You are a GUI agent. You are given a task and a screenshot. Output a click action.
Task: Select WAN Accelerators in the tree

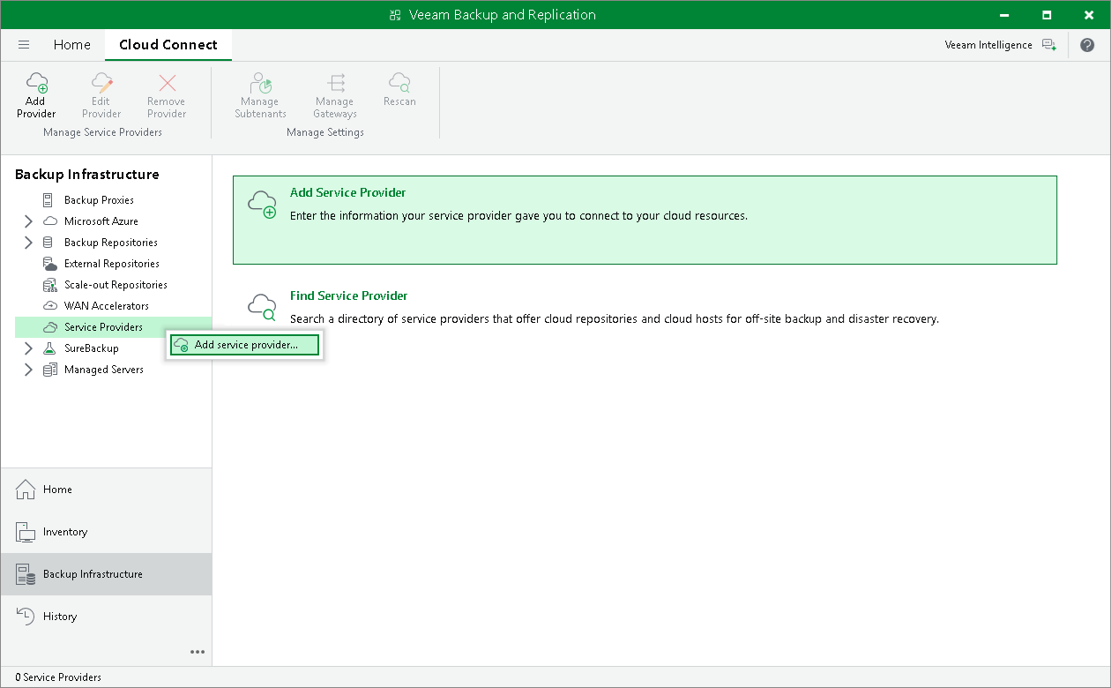click(x=107, y=306)
